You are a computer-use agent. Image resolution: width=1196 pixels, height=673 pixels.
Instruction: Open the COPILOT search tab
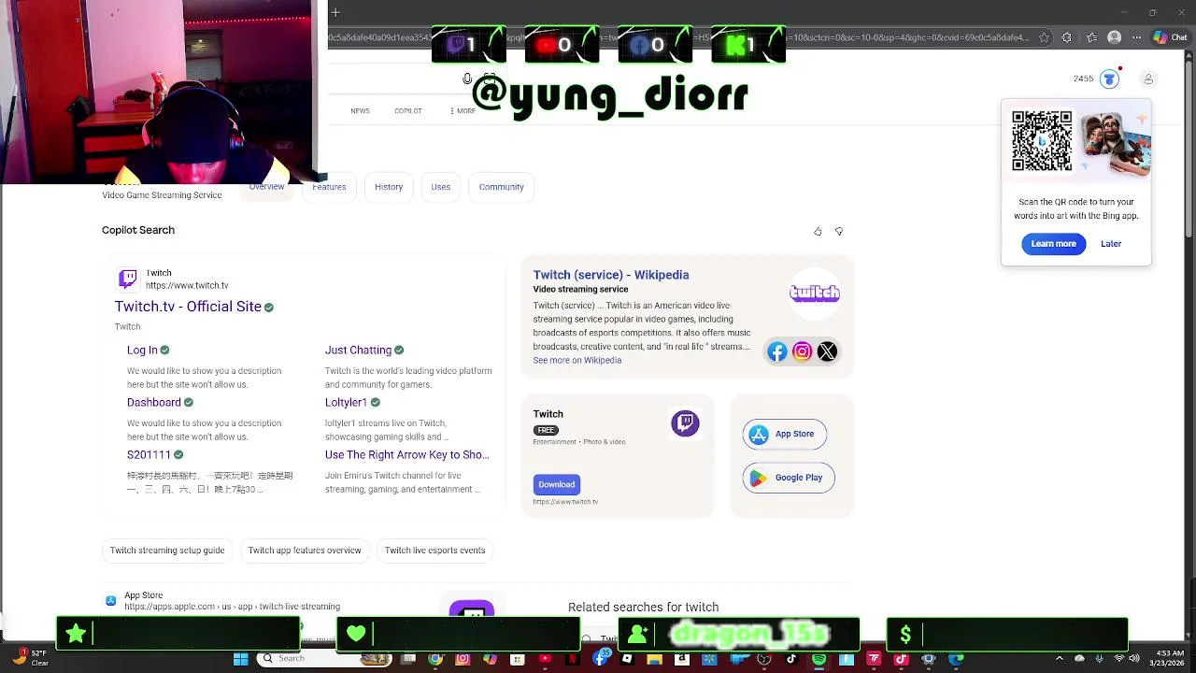(x=408, y=110)
